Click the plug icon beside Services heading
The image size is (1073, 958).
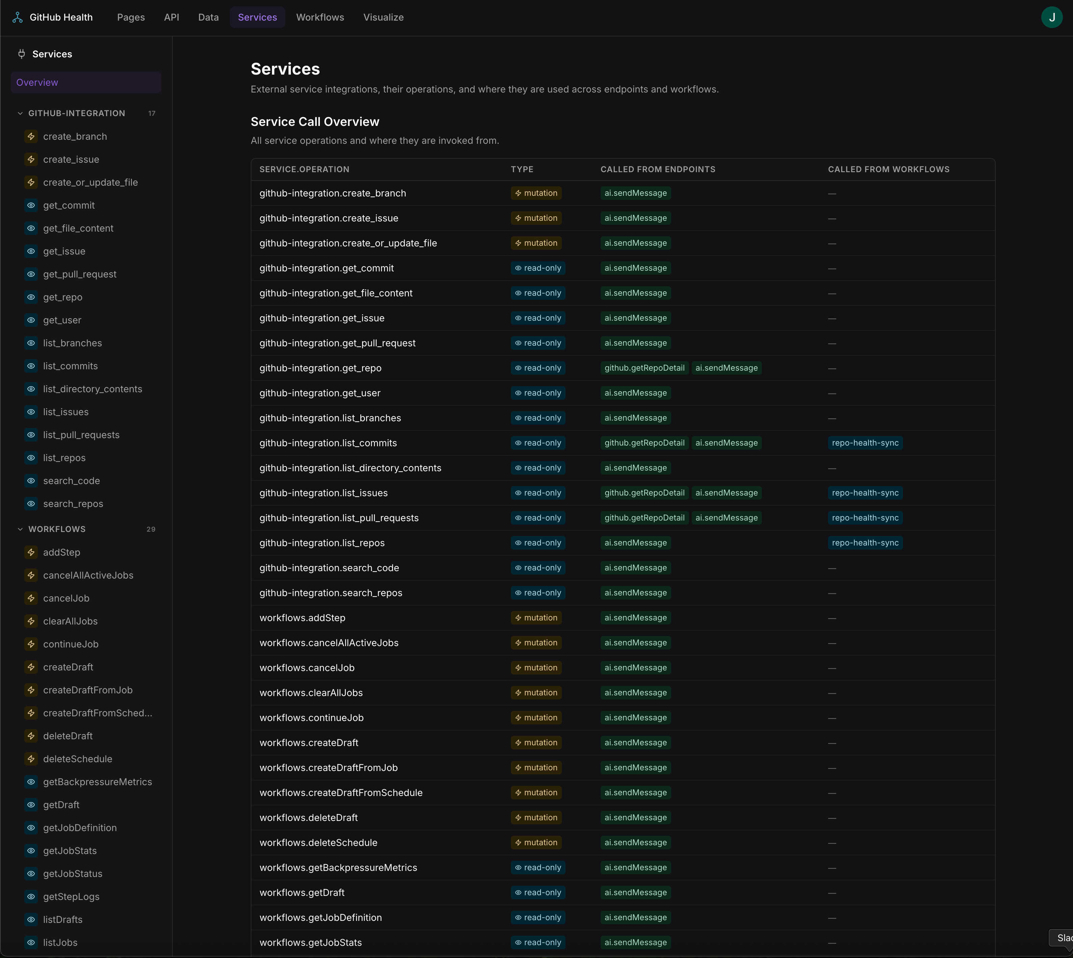coord(22,54)
